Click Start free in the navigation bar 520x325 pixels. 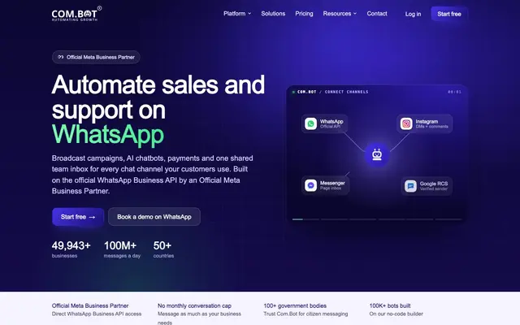click(449, 14)
